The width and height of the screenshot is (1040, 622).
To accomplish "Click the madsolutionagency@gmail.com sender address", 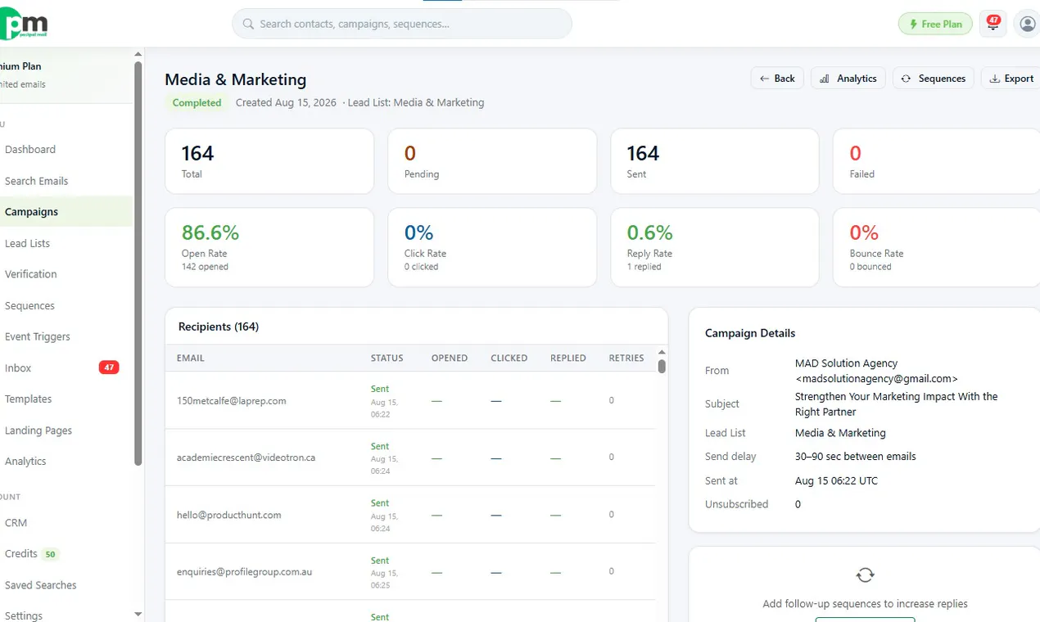I will tap(876, 379).
